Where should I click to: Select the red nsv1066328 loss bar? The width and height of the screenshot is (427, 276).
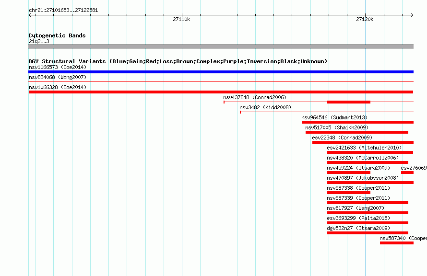point(221,92)
